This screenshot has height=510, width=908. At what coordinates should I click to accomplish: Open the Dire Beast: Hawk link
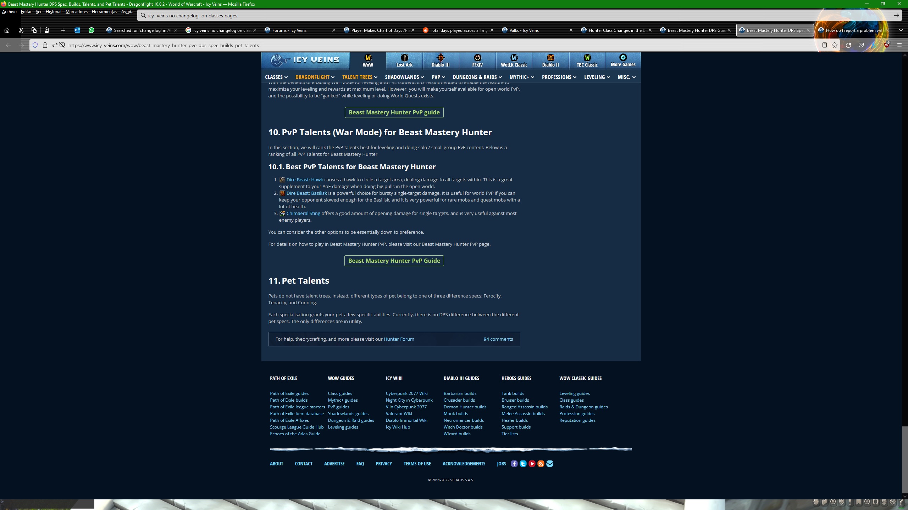click(305, 180)
